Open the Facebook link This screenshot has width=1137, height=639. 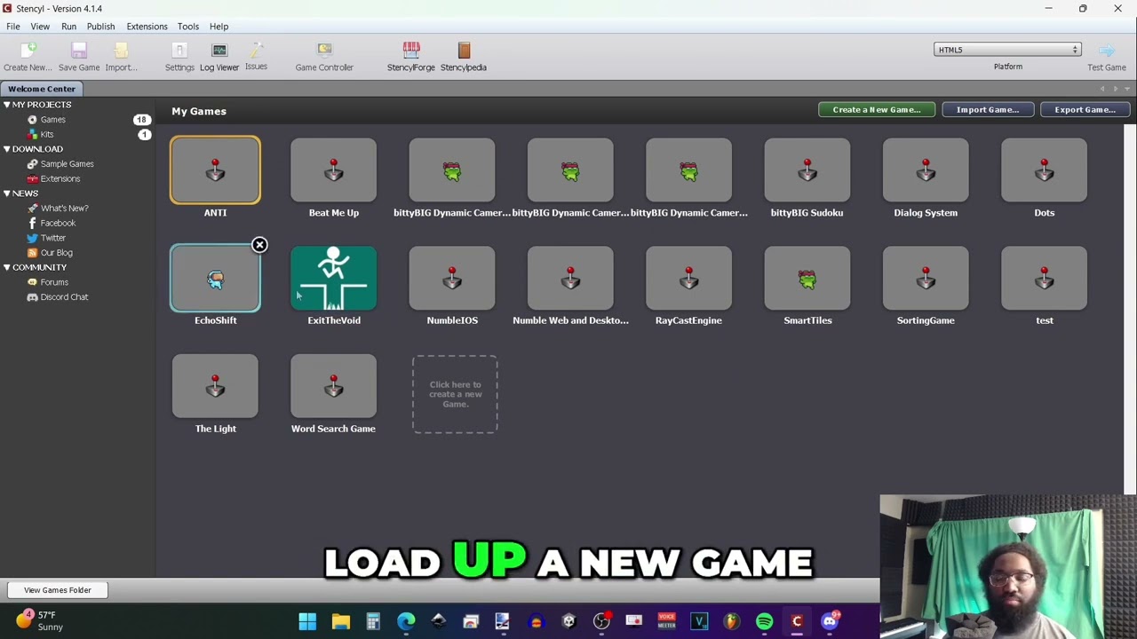(x=58, y=224)
